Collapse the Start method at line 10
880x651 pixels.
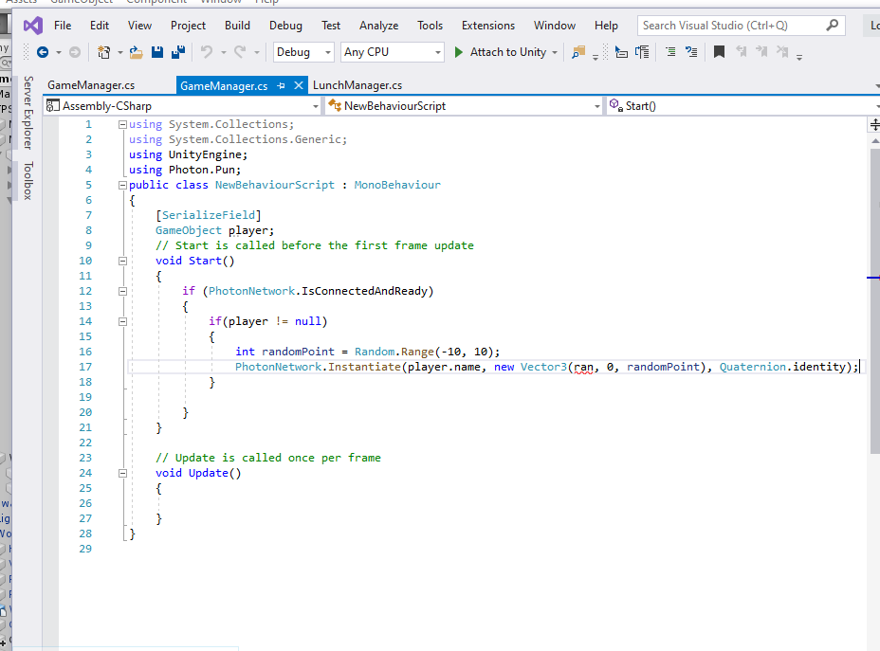(122, 261)
